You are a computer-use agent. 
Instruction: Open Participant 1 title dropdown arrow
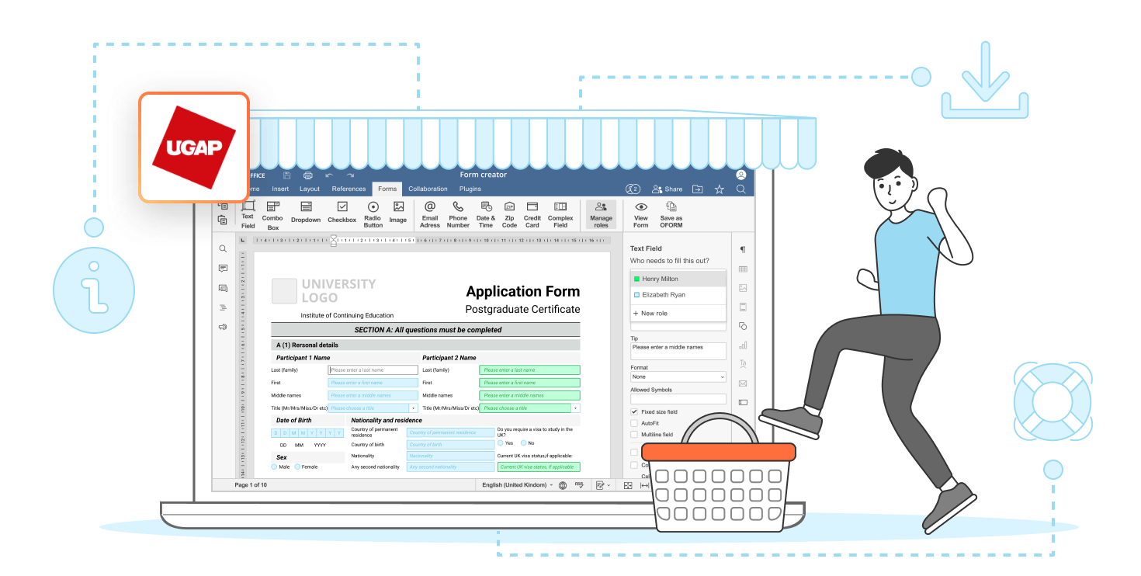click(413, 408)
